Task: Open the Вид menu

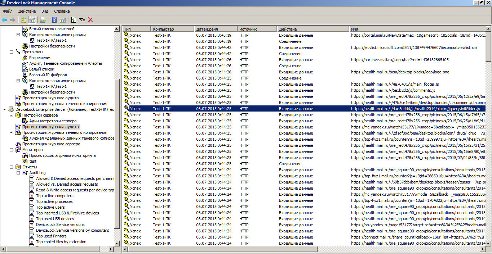Action: coord(45,11)
